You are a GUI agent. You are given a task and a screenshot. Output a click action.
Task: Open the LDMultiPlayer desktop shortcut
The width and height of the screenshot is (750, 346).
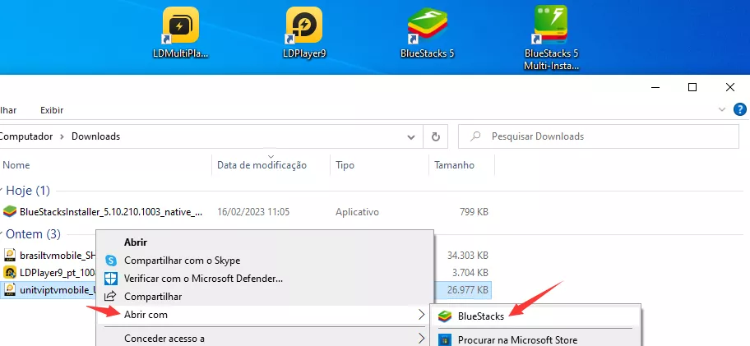pos(181,30)
